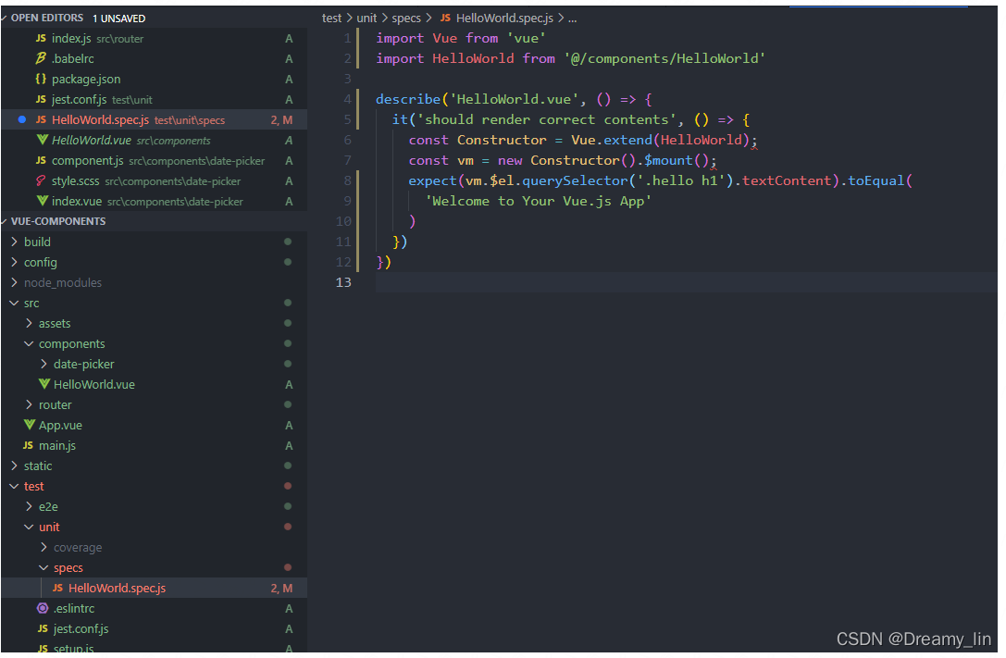This screenshot has width=1006, height=658.
Task: Click unsaved dot beside HelloWorld.spec.js
Action: tap(22, 120)
